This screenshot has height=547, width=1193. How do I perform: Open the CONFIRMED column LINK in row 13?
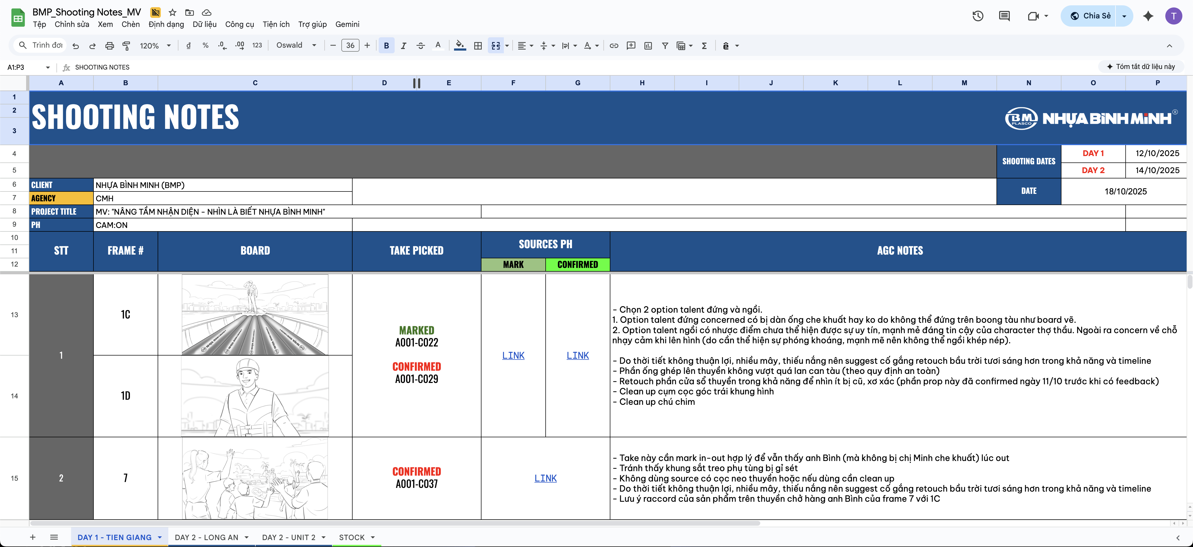point(578,355)
